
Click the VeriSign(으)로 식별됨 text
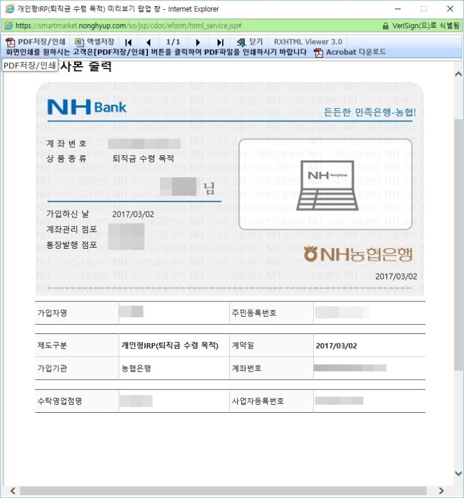click(x=426, y=26)
